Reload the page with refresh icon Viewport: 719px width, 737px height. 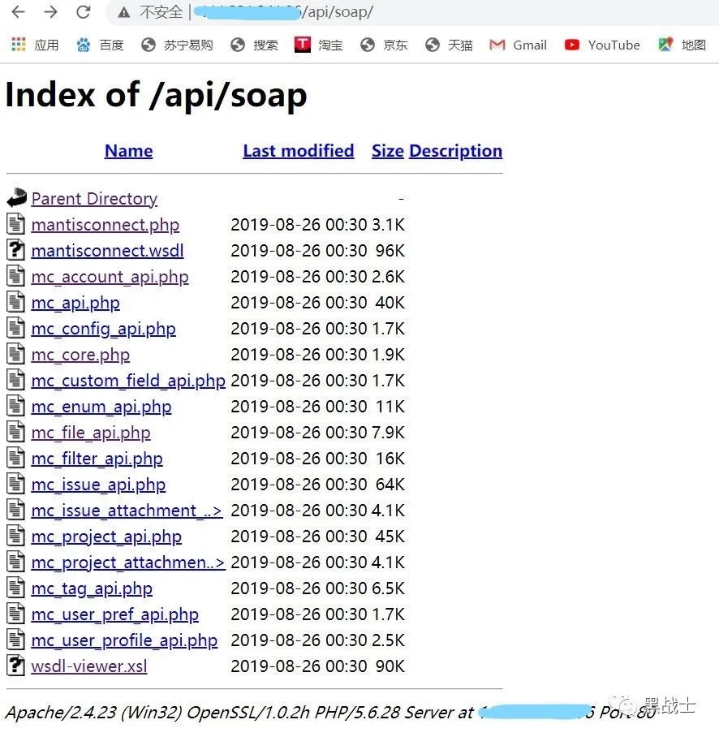point(84,11)
